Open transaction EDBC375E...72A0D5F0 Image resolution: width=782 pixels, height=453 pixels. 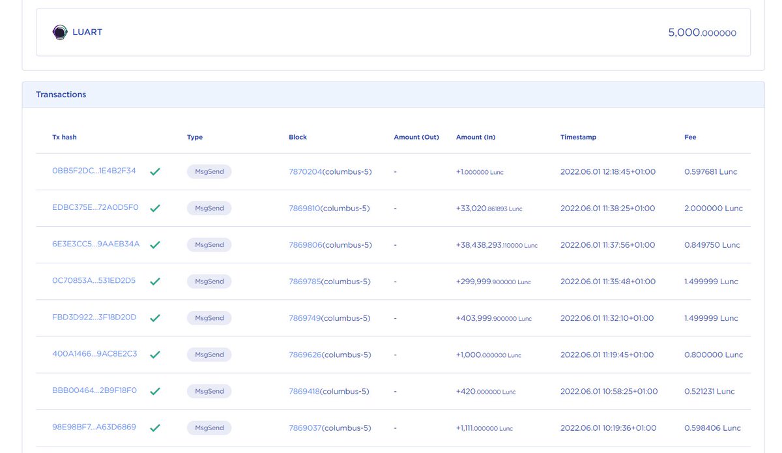[x=95, y=207]
